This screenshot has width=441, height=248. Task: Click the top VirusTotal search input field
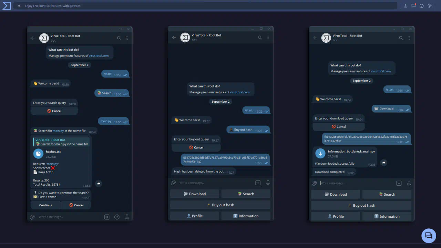[207, 6]
